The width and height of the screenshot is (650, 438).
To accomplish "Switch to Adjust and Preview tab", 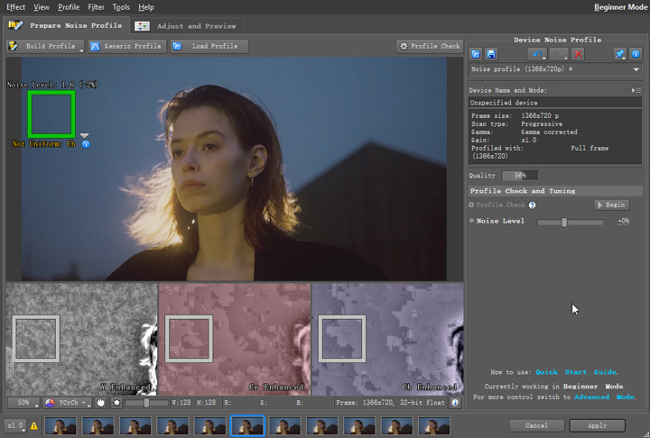I will click(188, 25).
